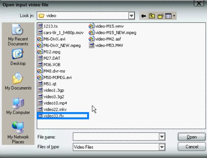Click the M48.dvr-ms file name
Image resolution: width=207 pixels, height=158 pixels.
(x=54, y=71)
